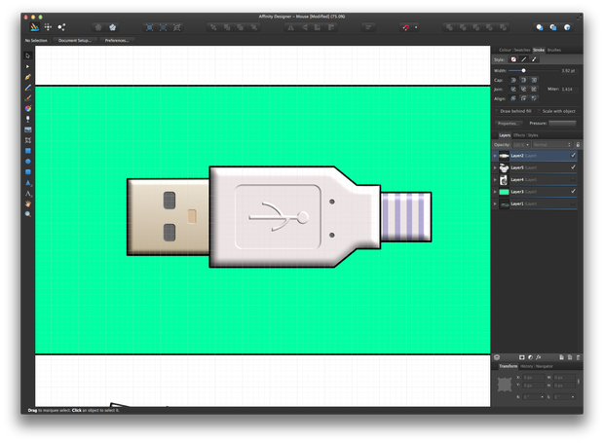The width and height of the screenshot is (604, 443).
Task: Hide Layer3 using its visibility checkbox
Action: 573,191
